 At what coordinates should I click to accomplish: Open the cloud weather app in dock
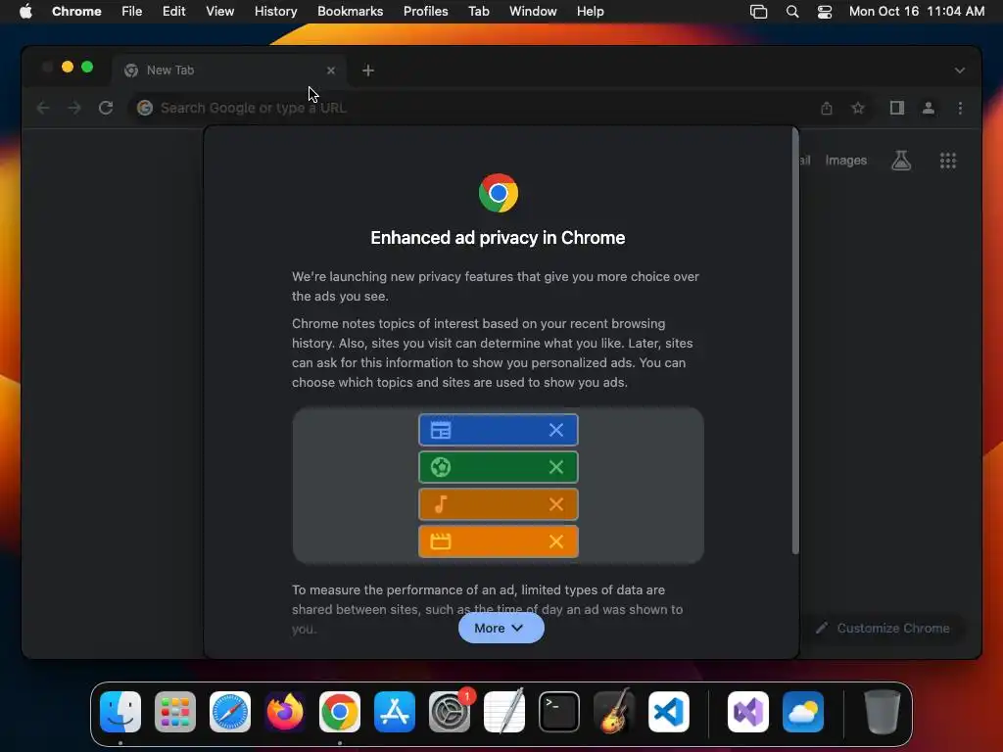[803, 712]
